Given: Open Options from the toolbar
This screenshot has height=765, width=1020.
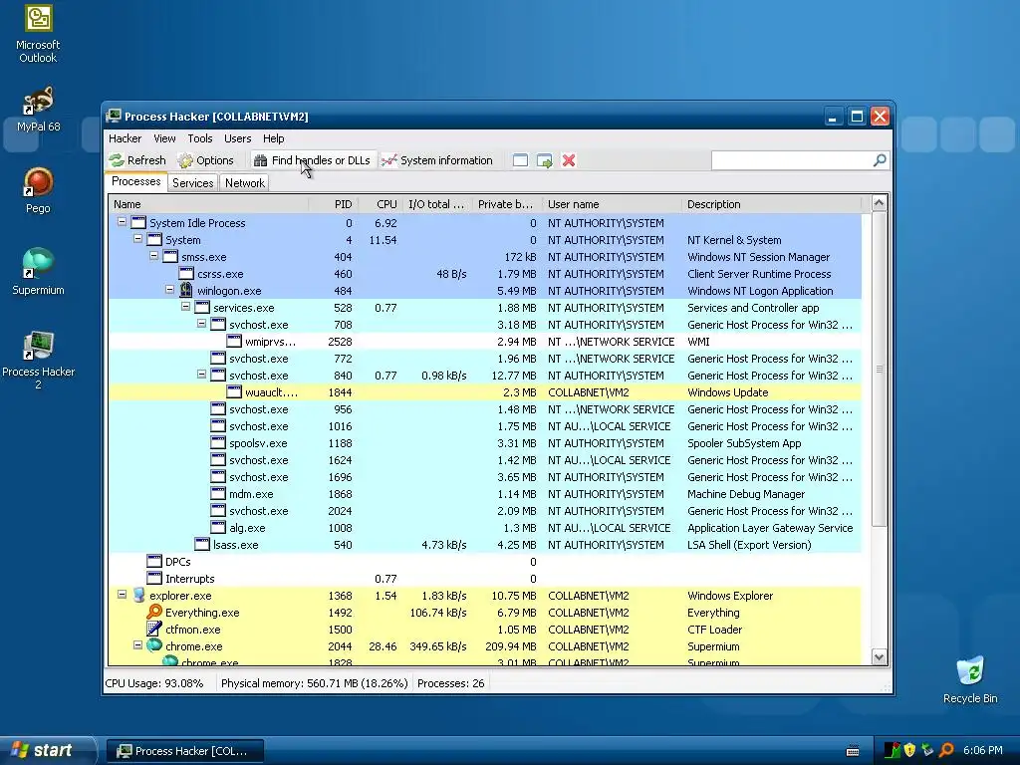Looking at the screenshot, I should [205, 160].
